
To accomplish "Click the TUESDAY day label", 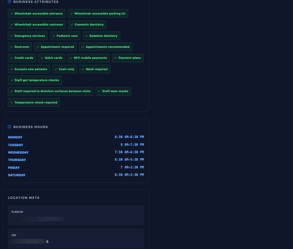I will (16, 145).
